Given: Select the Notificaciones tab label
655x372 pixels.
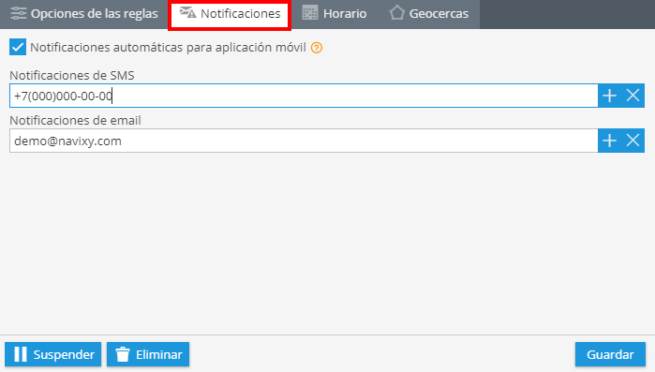Looking at the screenshot, I should coord(240,14).
